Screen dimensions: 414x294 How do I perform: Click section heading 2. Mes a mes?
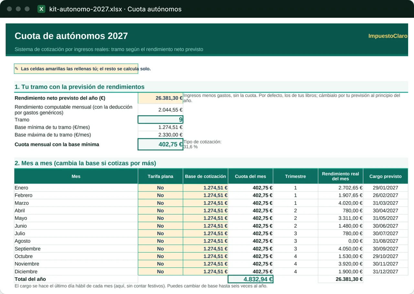point(85,163)
